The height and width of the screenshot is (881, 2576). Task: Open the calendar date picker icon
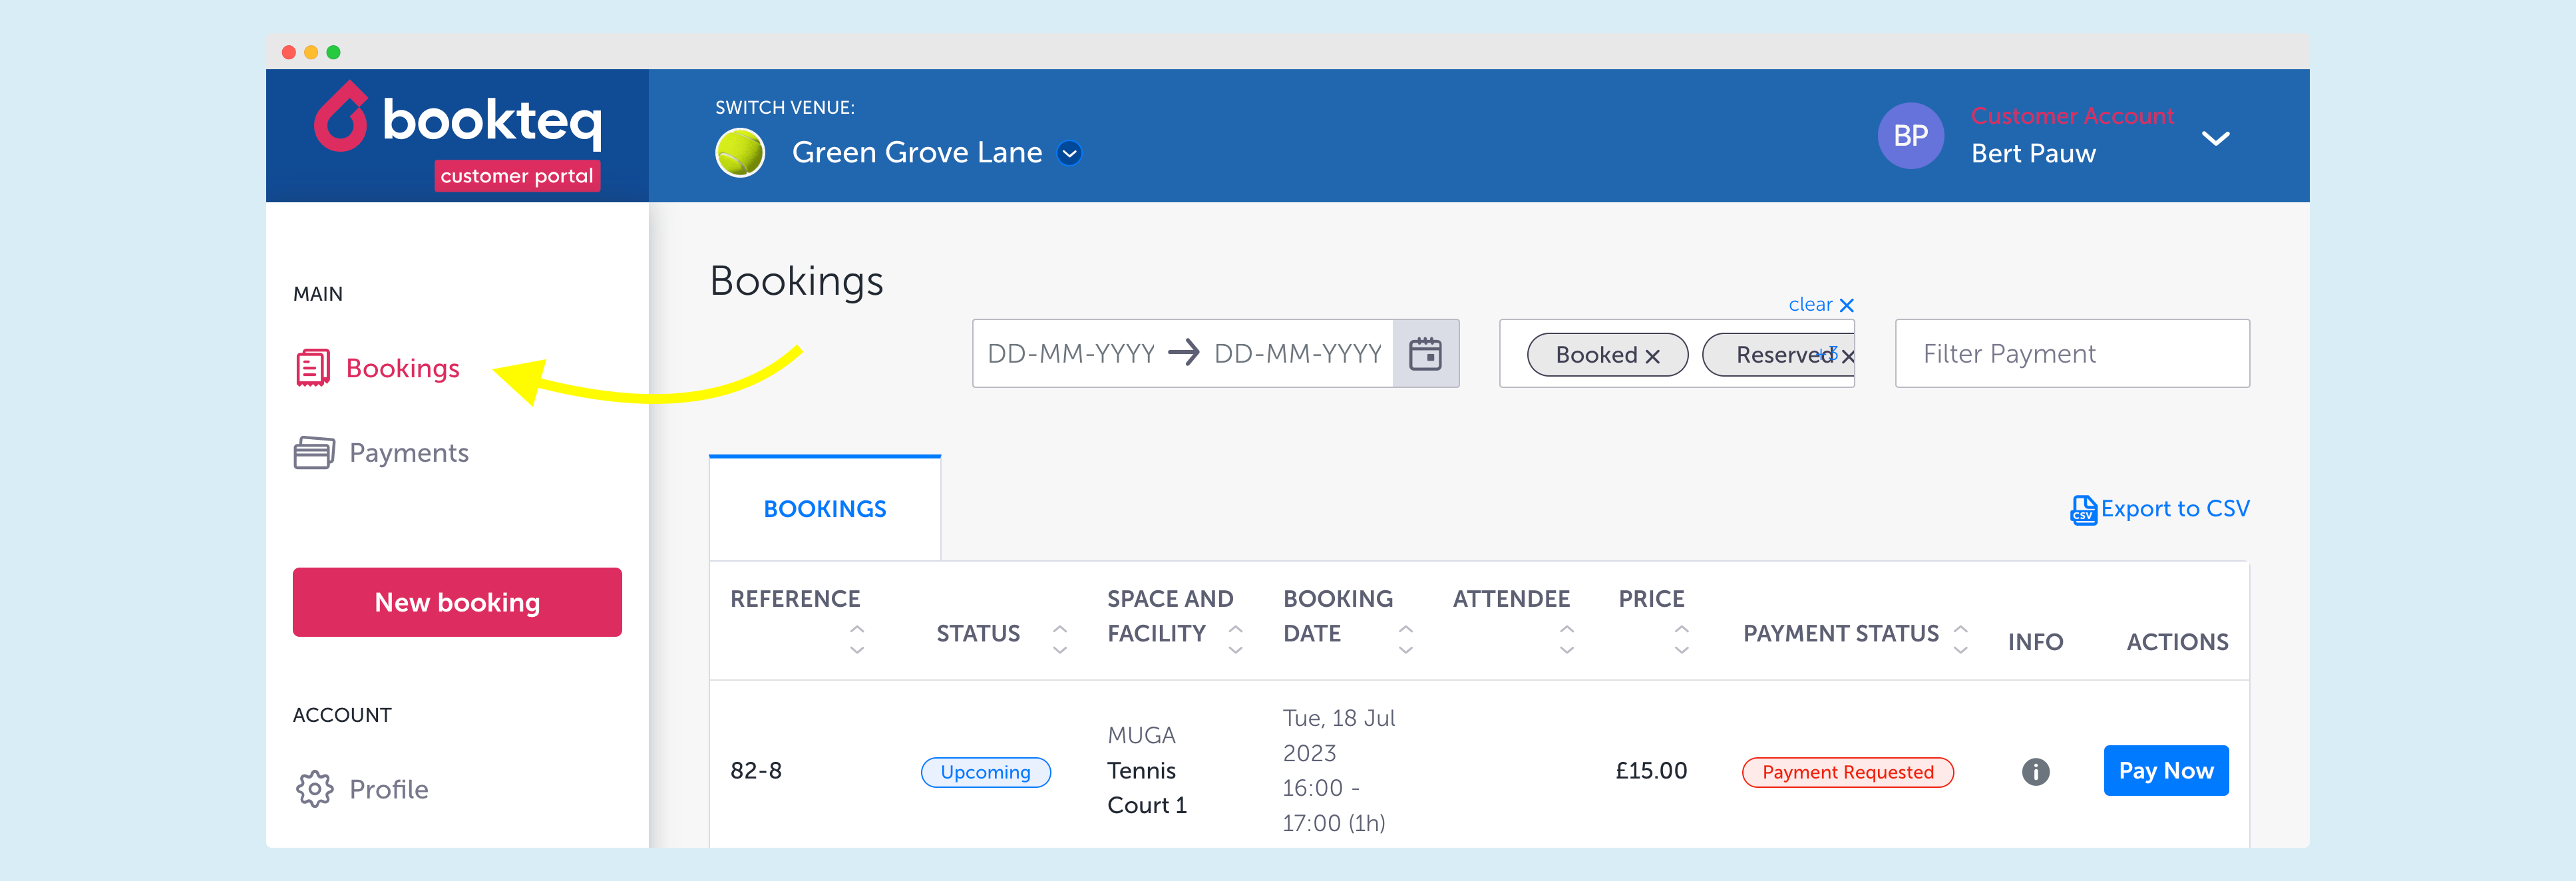pos(1425,353)
